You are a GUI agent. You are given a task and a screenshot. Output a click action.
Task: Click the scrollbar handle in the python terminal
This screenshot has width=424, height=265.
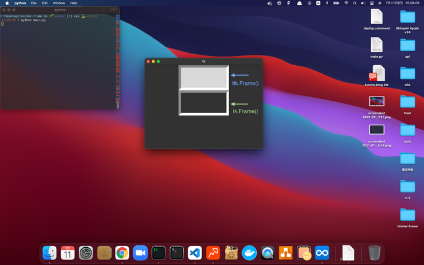117,106
